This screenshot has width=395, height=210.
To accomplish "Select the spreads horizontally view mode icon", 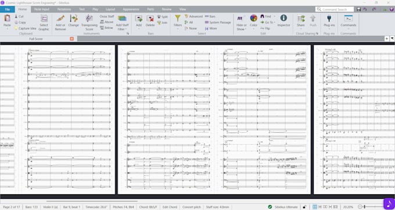I will point(315,207).
